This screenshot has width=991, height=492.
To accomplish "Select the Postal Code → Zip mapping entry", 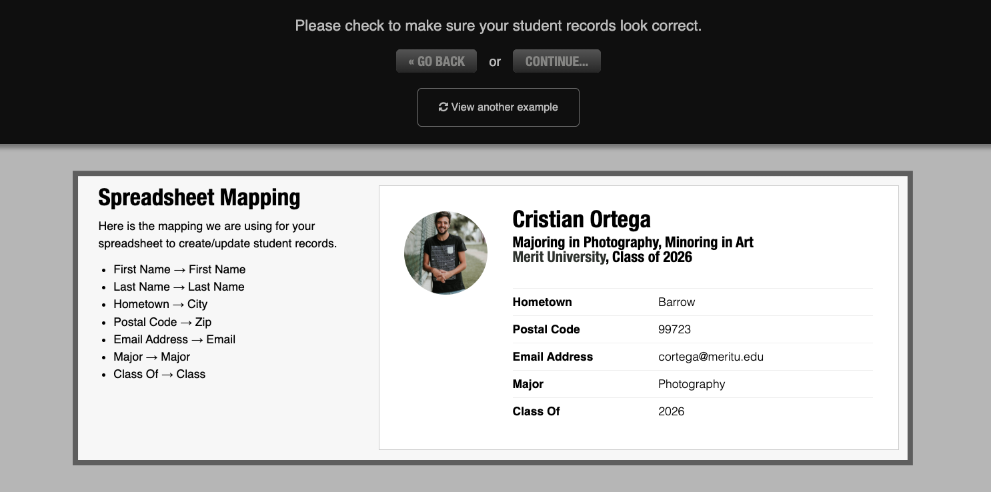I will click(162, 322).
